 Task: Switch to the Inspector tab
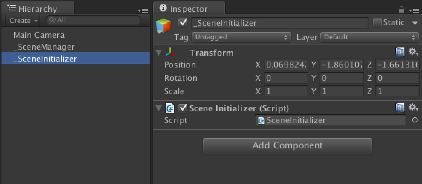click(x=188, y=9)
